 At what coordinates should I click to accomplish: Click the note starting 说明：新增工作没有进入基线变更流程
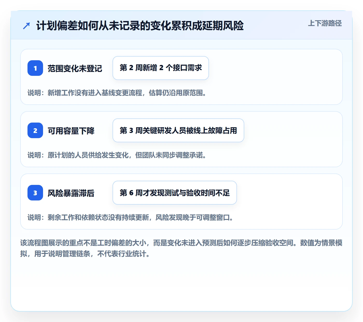tap(117, 93)
